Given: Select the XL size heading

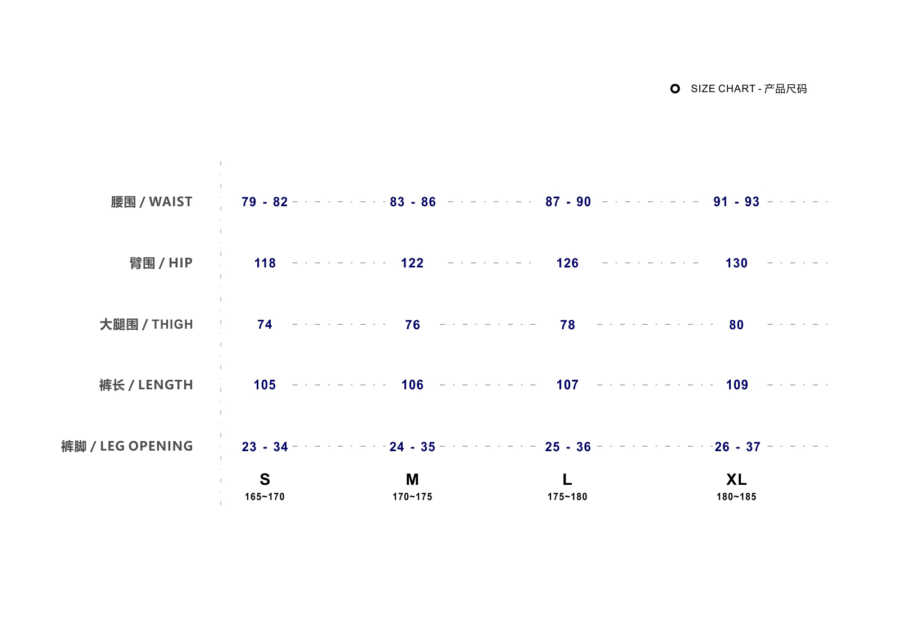Looking at the screenshot, I should (x=736, y=479).
